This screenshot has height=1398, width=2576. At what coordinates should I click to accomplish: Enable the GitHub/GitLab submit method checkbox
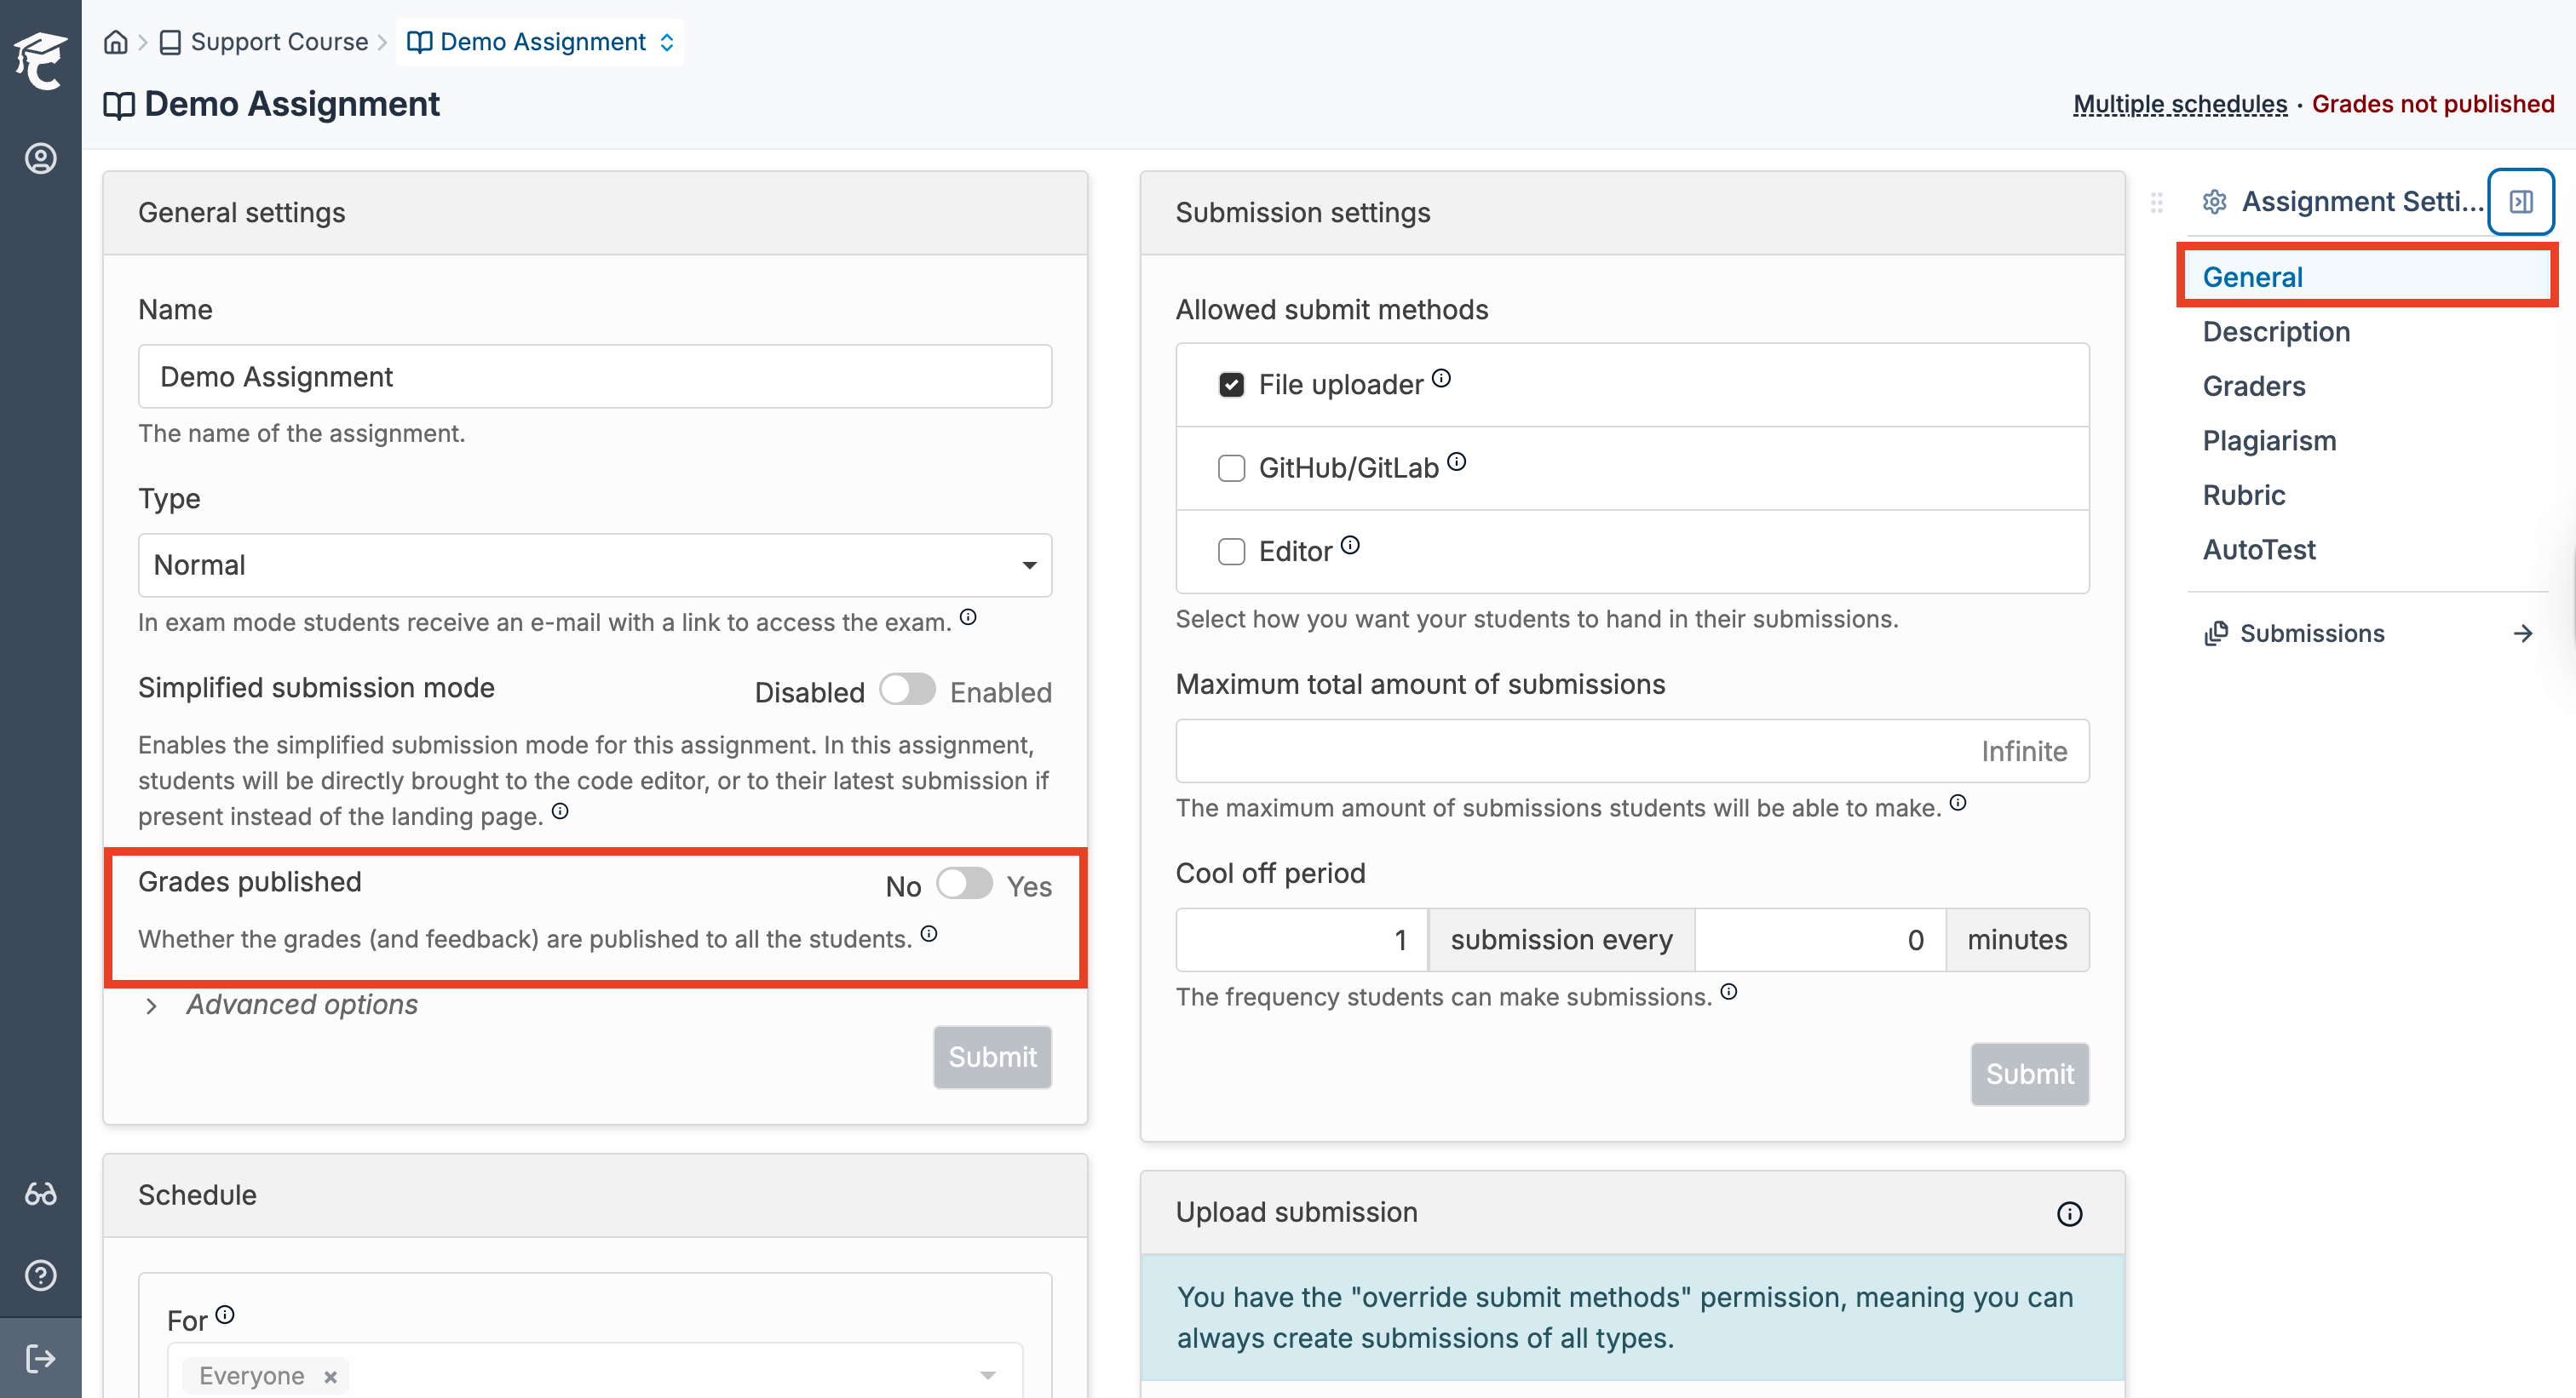click(1231, 467)
